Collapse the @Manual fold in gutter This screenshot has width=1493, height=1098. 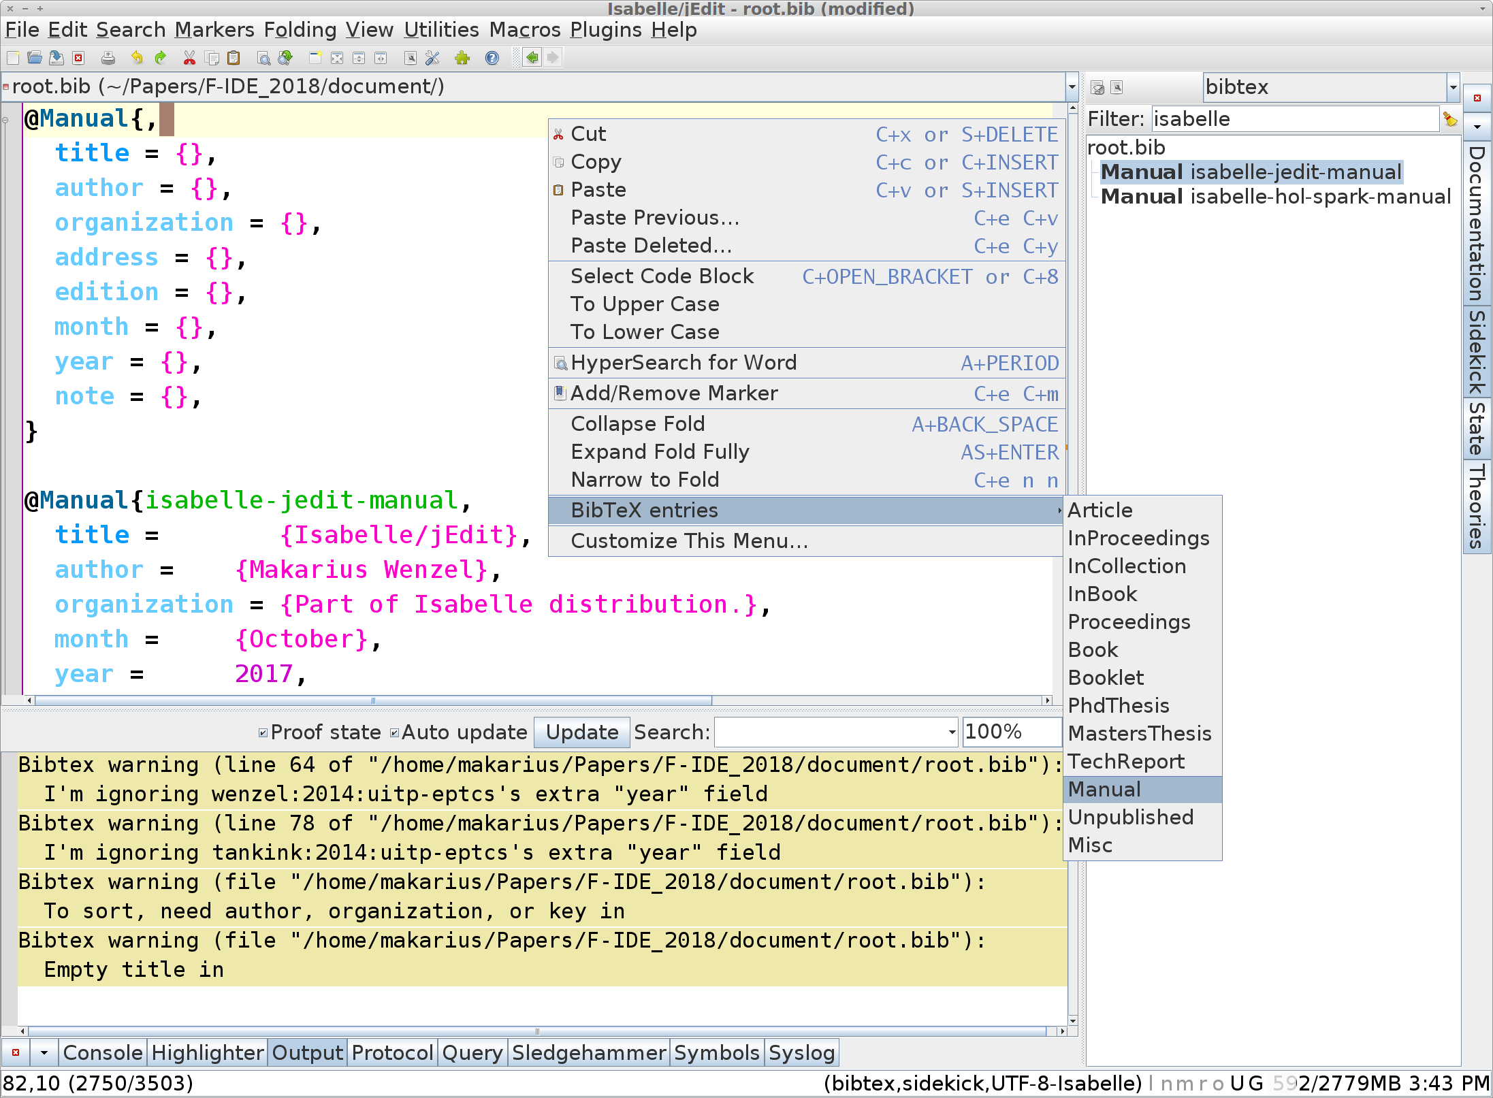point(5,120)
